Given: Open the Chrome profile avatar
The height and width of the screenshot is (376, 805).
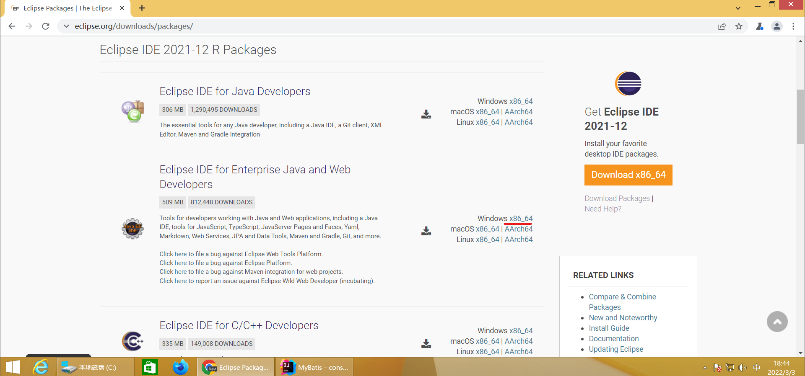Looking at the screenshot, I should coord(776,26).
